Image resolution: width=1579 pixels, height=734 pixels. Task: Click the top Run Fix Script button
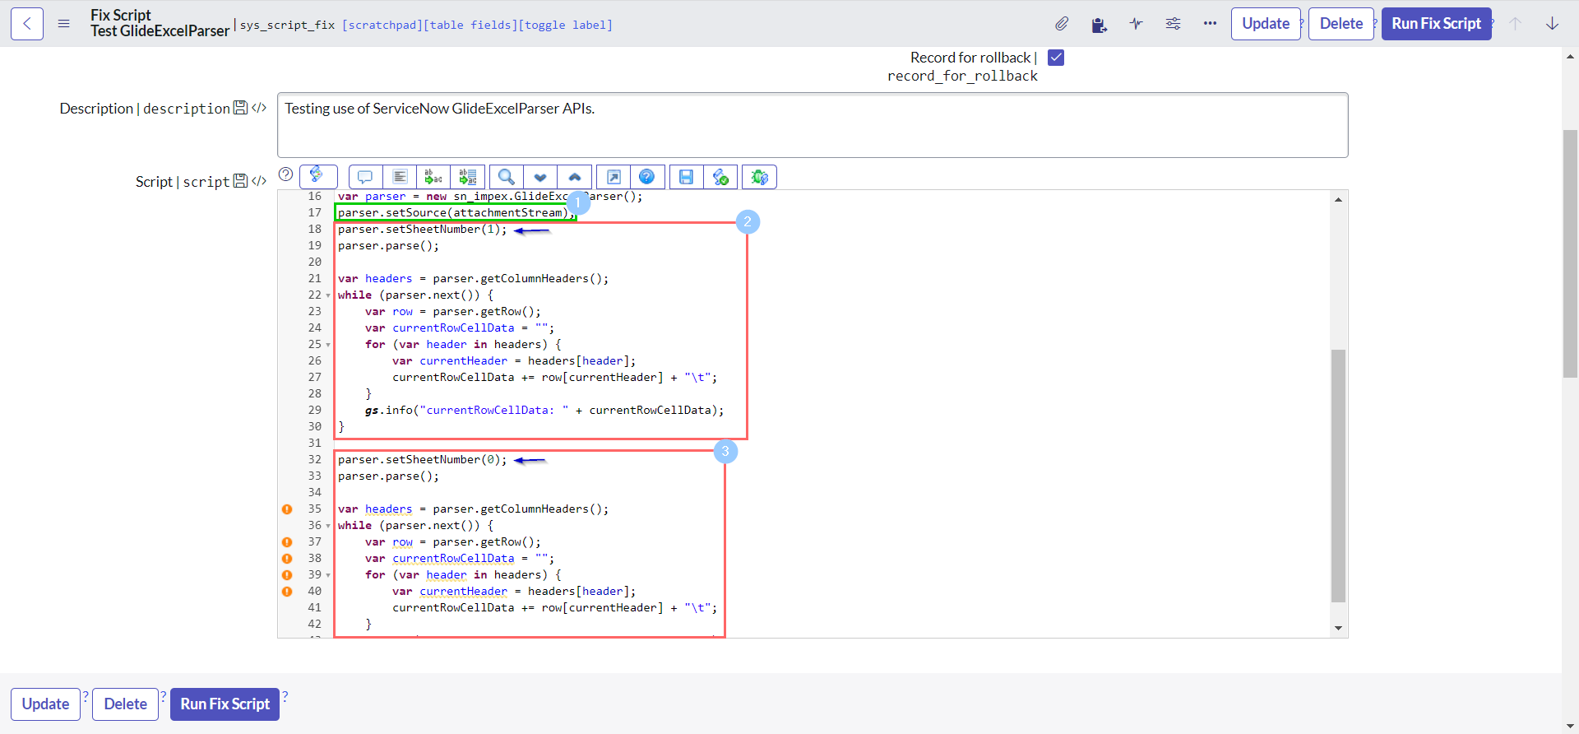[x=1436, y=24]
